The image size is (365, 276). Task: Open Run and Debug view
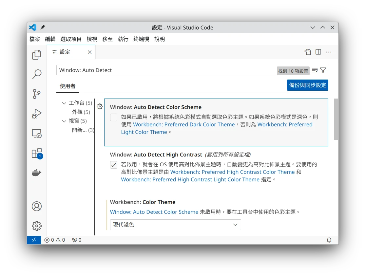(x=36, y=114)
